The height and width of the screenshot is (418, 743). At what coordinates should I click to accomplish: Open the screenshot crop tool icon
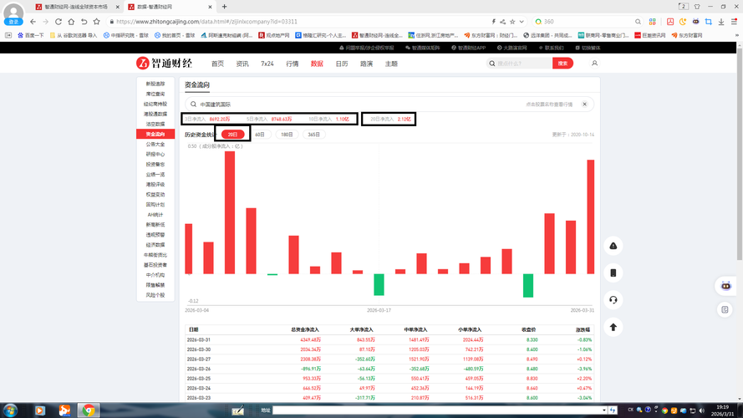click(x=709, y=22)
